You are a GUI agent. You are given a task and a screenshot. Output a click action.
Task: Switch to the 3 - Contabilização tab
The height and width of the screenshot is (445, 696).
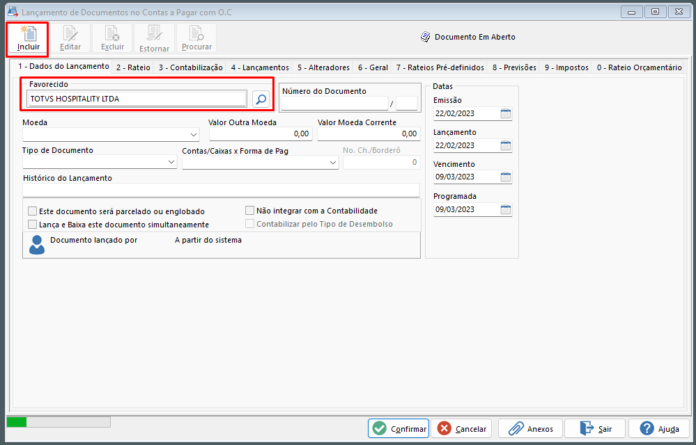click(190, 67)
